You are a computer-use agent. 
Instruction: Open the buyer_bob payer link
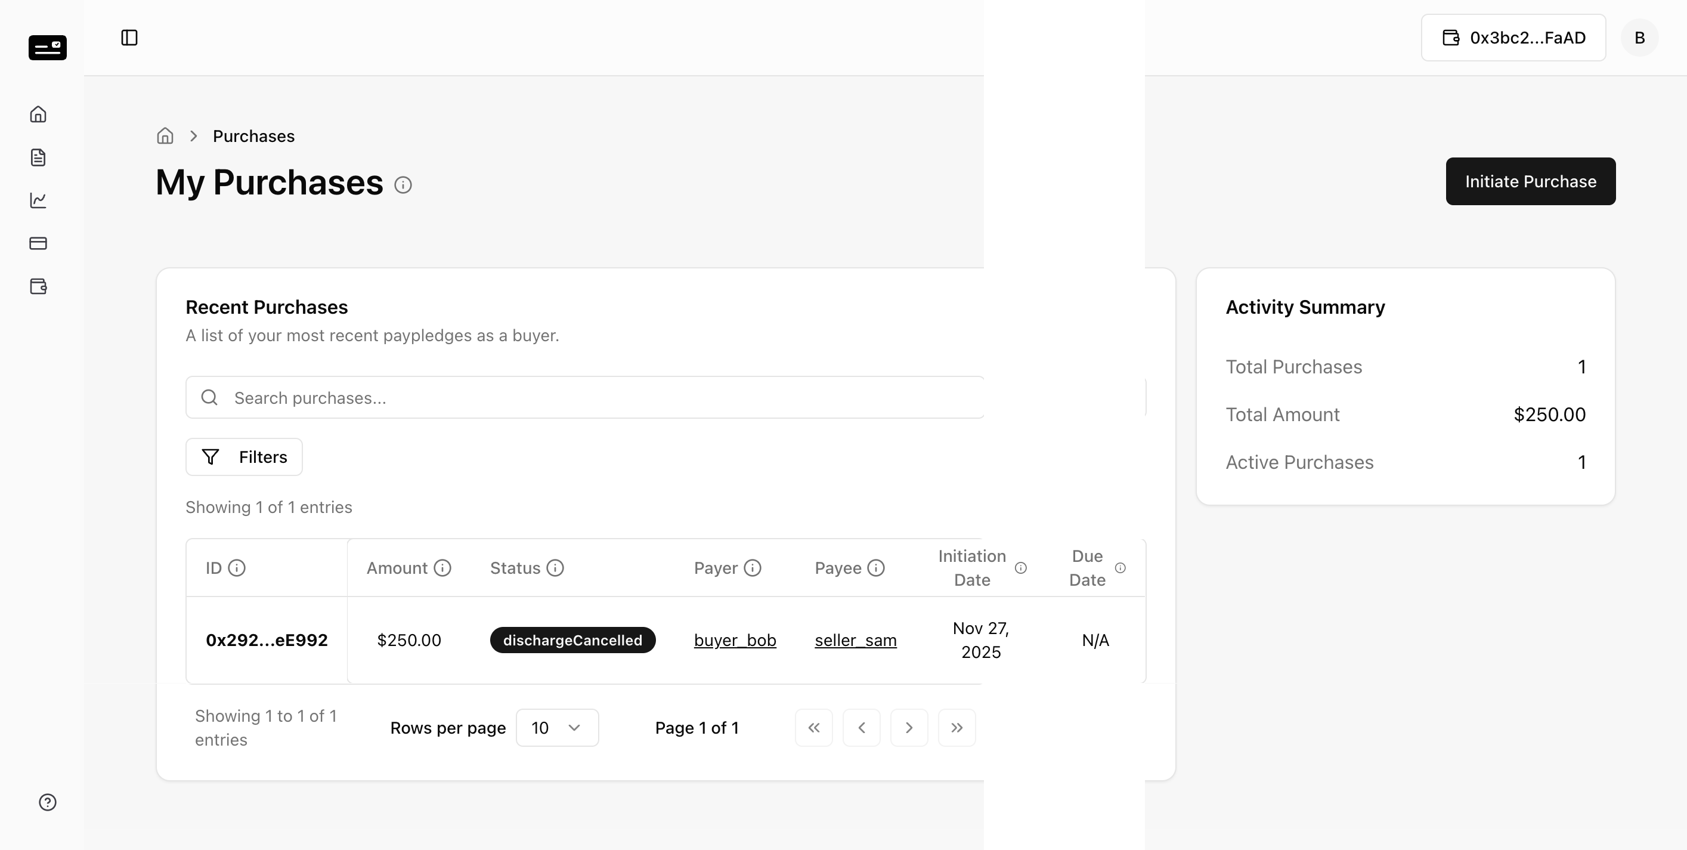coord(735,641)
